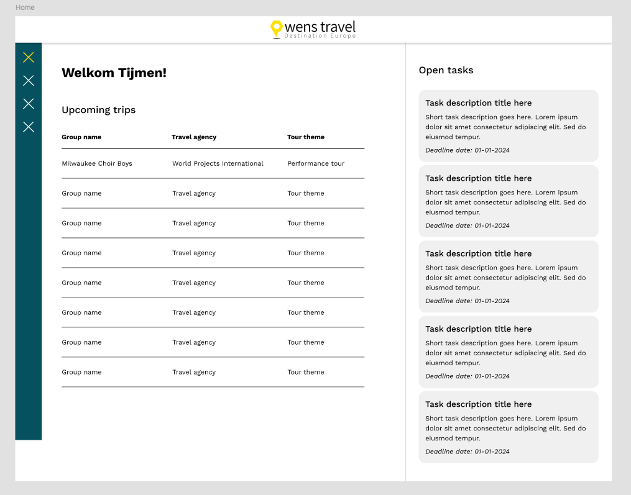Select the Performance tour theme cell
Viewport: 631px width, 495px height.
(316, 164)
